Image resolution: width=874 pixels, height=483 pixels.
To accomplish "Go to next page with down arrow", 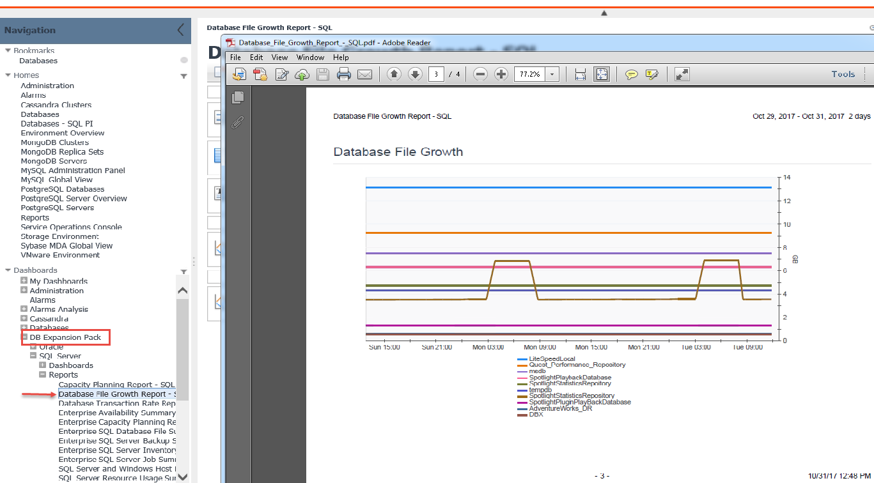I will (x=415, y=74).
